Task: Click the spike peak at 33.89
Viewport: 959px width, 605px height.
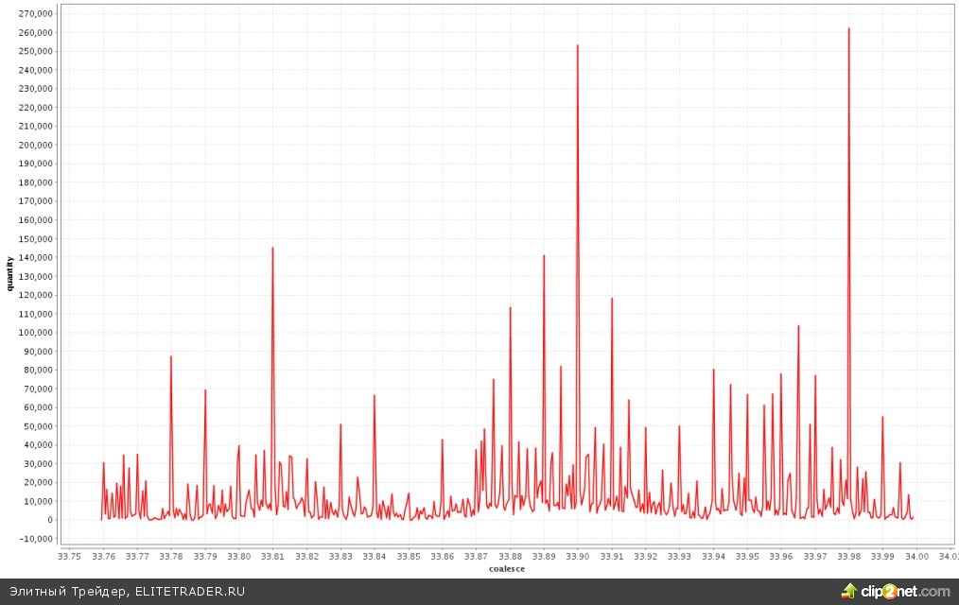Action: click(544, 257)
